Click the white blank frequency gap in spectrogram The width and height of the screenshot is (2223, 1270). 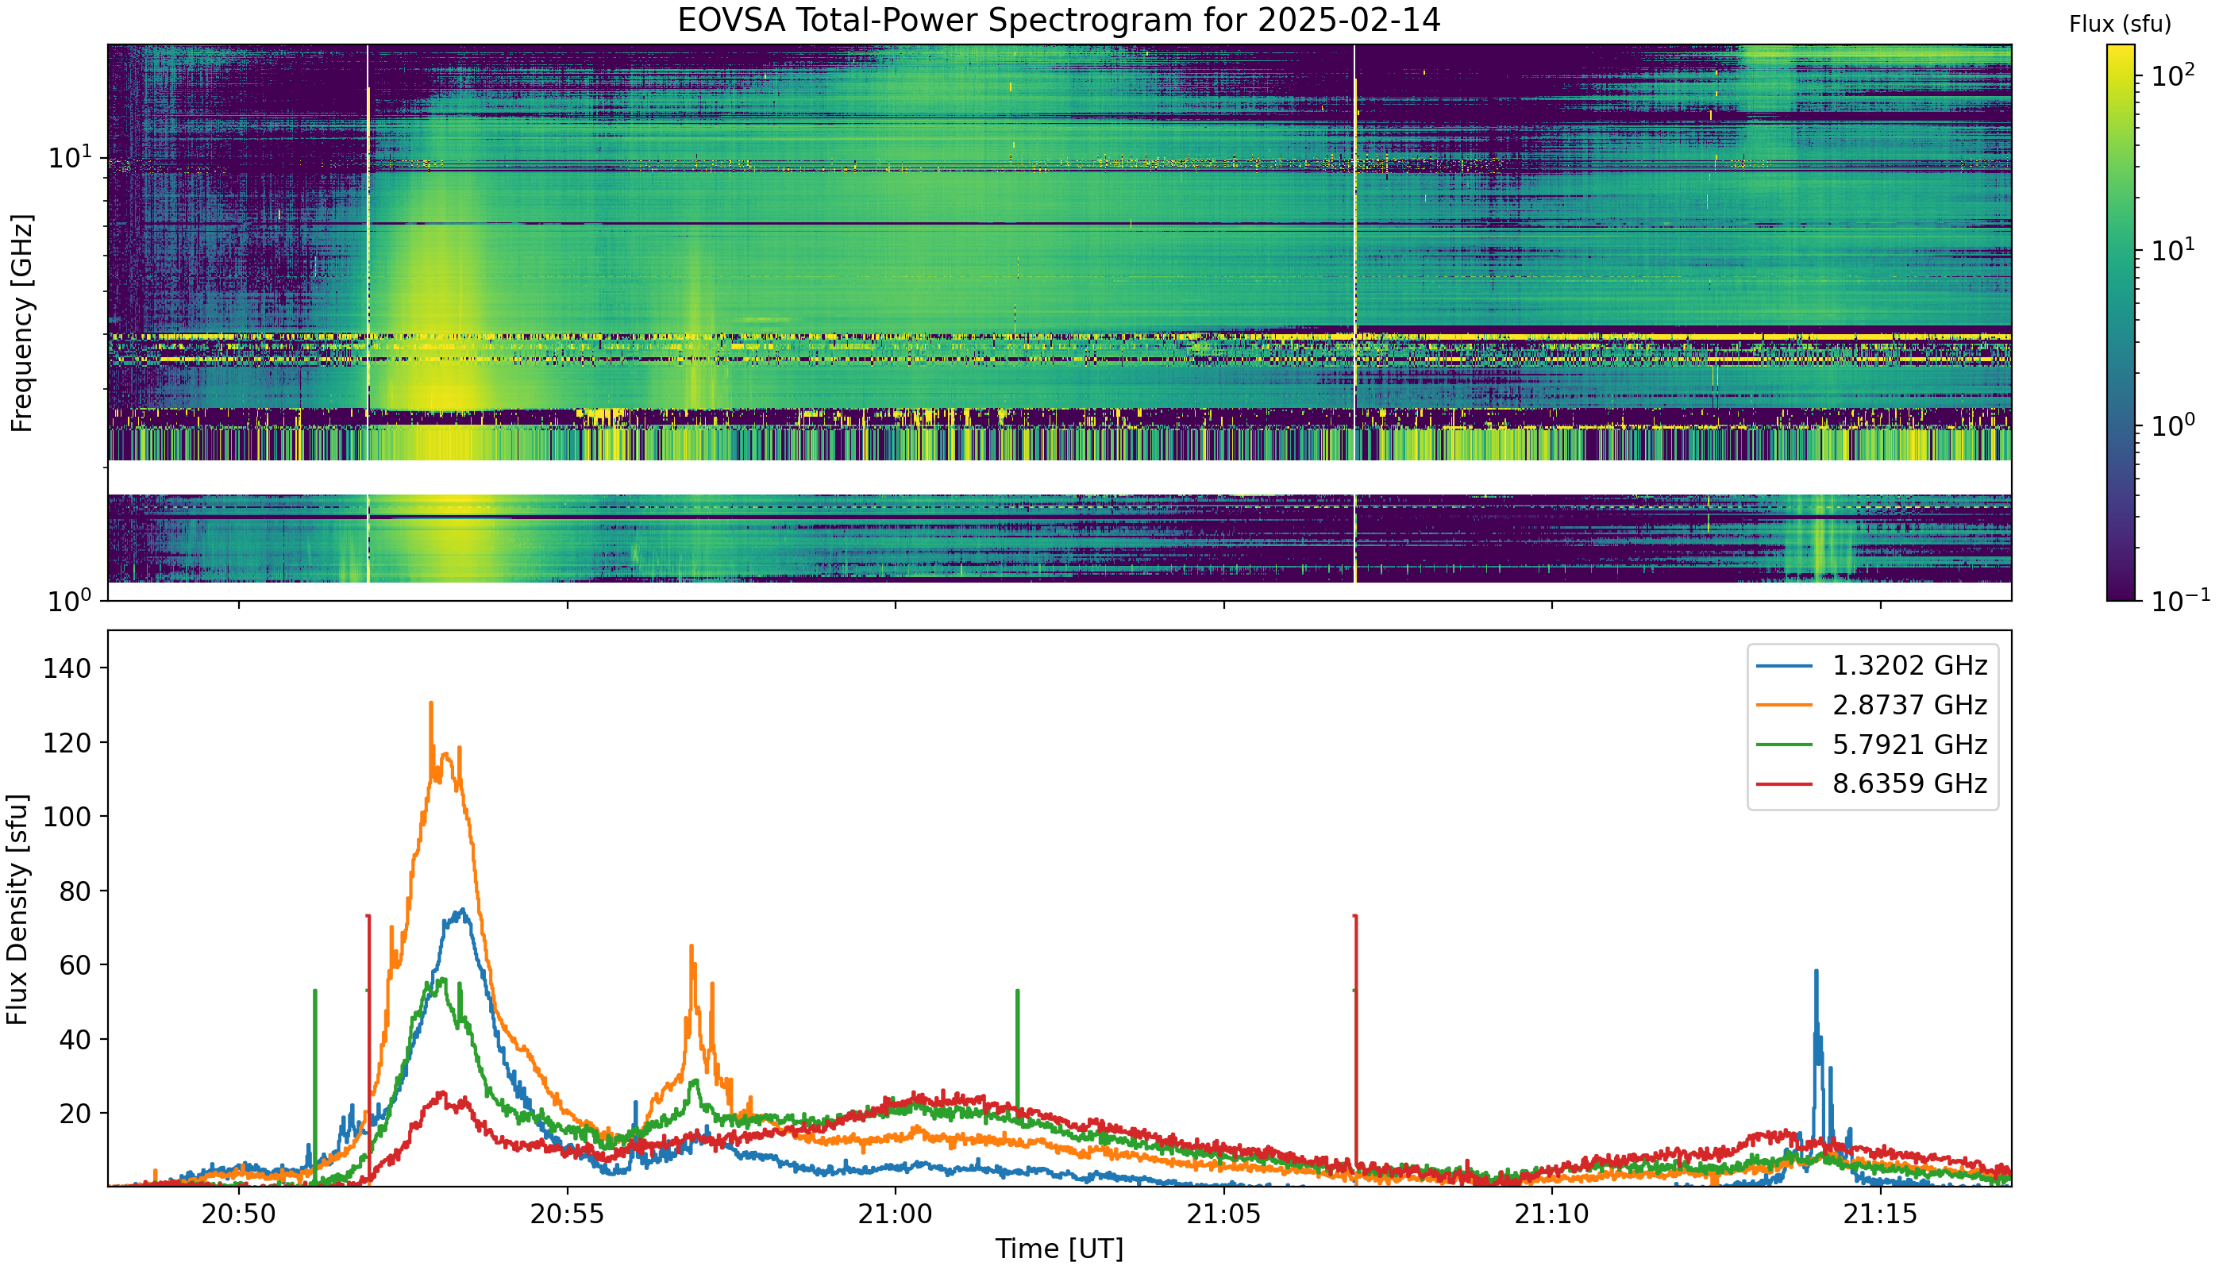click(x=1059, y=478)
